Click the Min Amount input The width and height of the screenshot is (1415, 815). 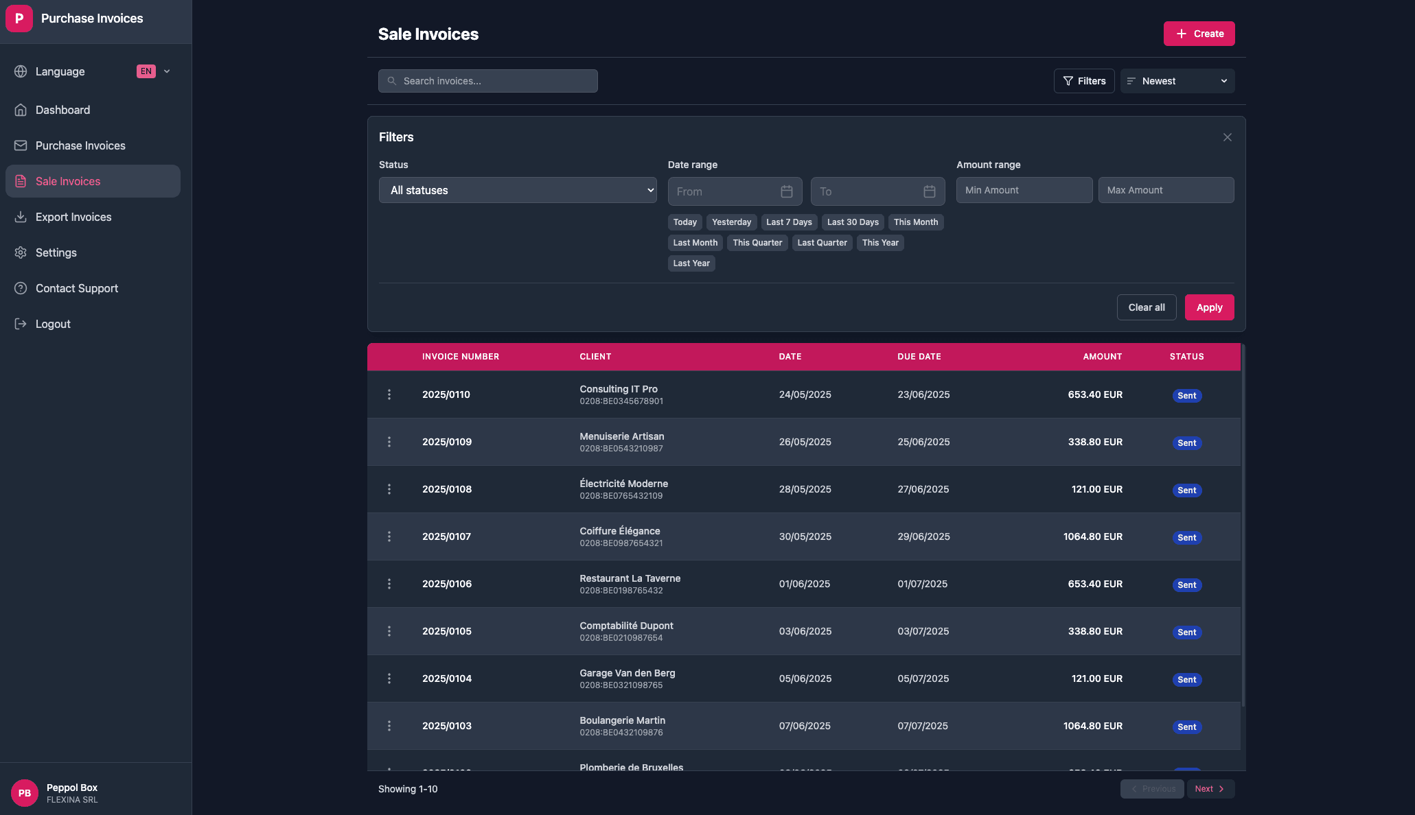[1024, 190]
